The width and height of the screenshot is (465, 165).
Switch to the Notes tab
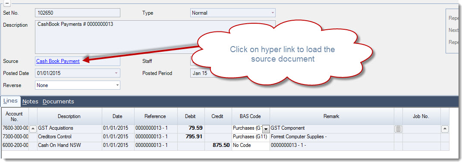coord(30,102)
